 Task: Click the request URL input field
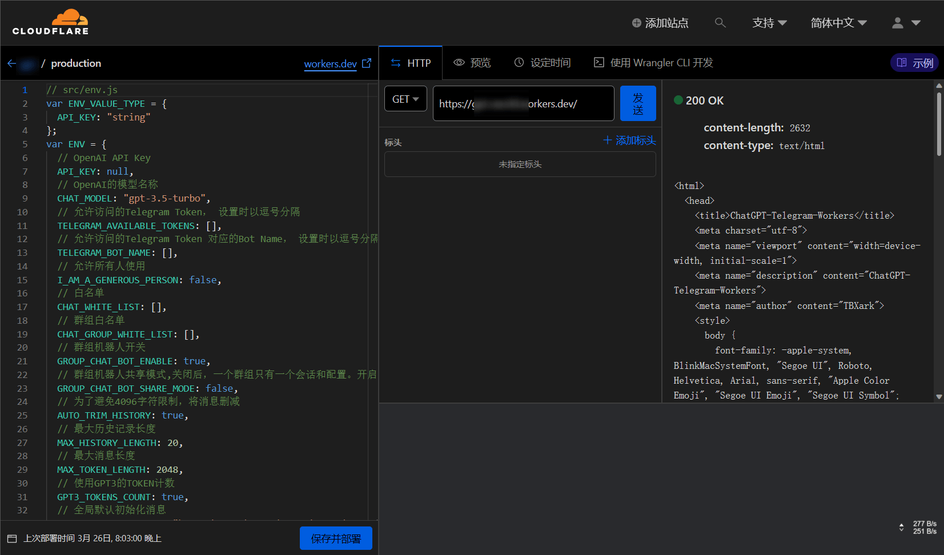click(x=523, y=103)
